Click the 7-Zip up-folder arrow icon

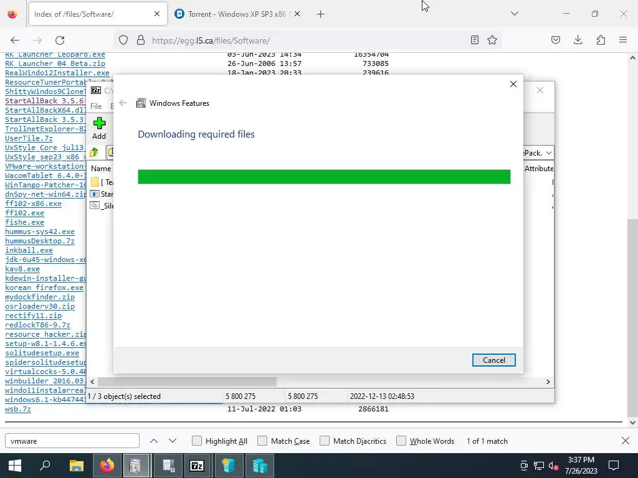(x=94, y=152)
